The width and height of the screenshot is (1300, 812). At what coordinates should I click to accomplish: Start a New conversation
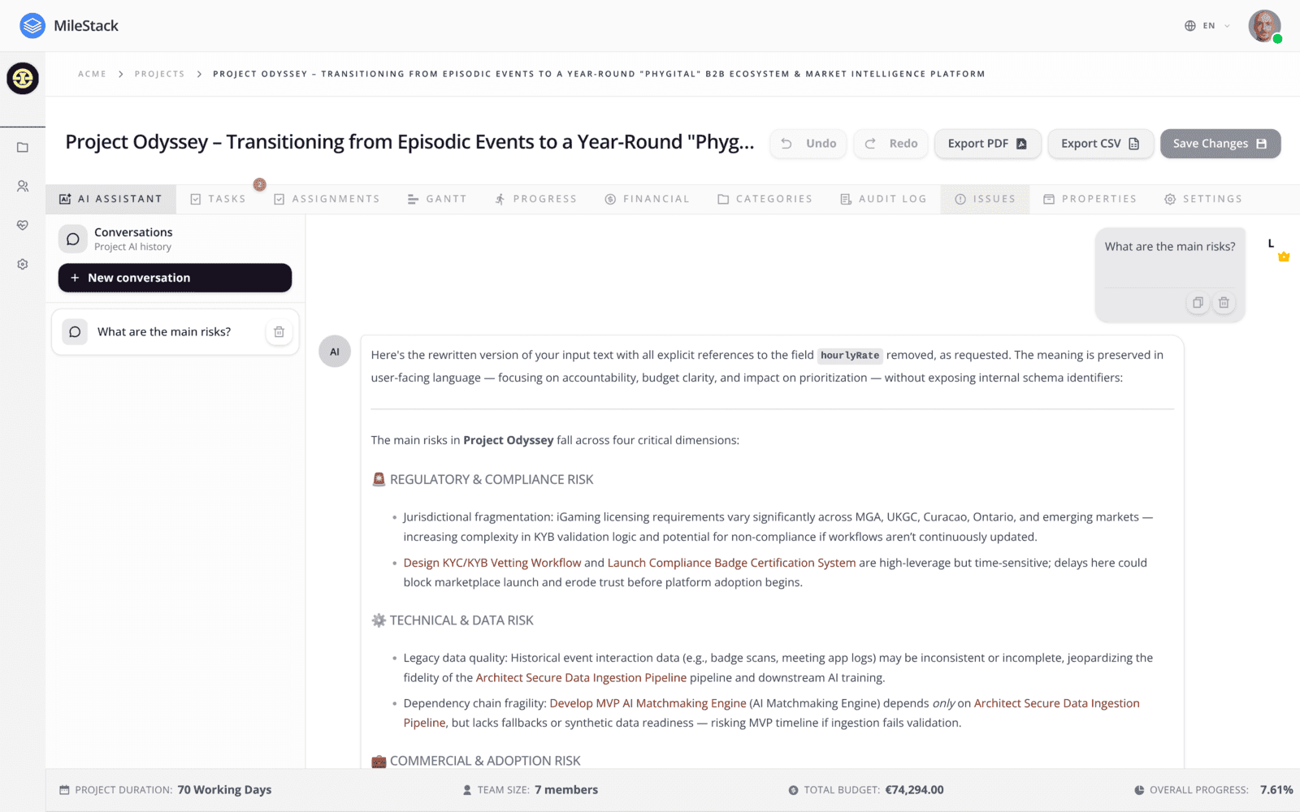coord(175,278)
